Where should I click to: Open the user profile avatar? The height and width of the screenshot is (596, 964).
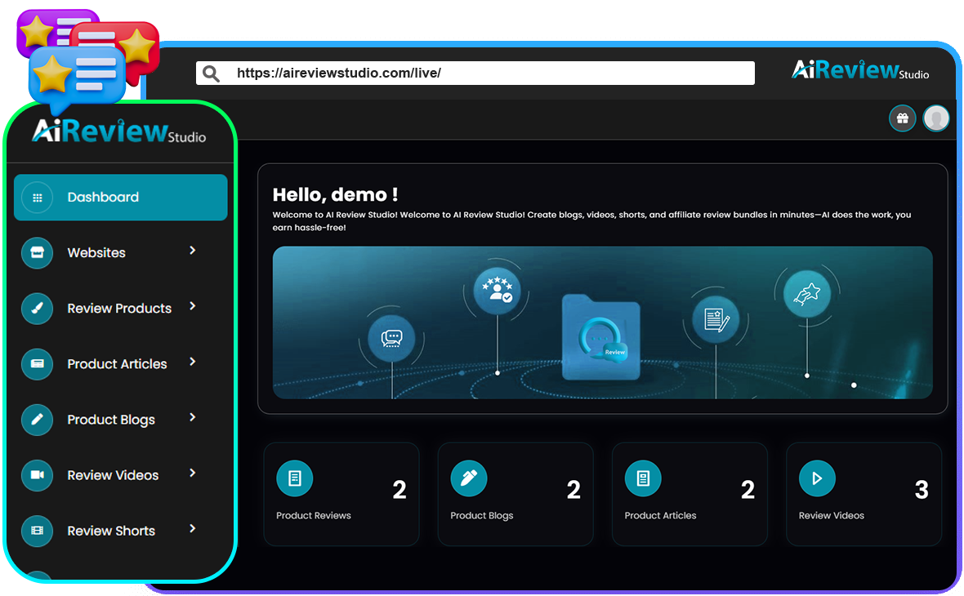click(936, 118)
